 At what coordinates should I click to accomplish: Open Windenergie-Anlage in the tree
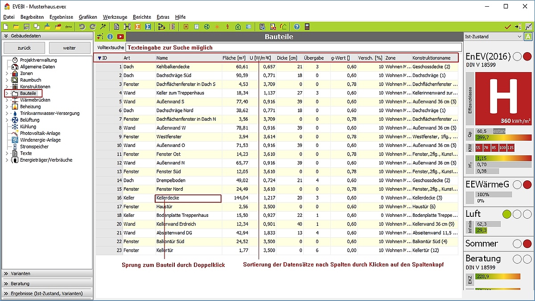coord(40,140)
